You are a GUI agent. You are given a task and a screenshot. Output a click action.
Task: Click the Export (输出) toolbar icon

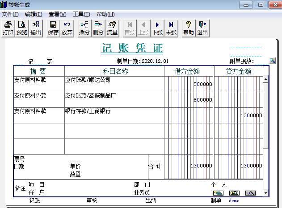point(36,28)
